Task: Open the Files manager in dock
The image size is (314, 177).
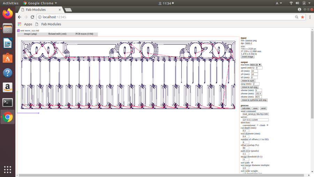Action: pyautogui.click(x=7, y=28)
